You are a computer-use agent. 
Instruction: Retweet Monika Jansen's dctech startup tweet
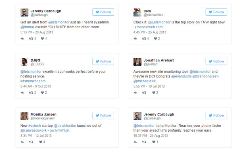point(31,142)
